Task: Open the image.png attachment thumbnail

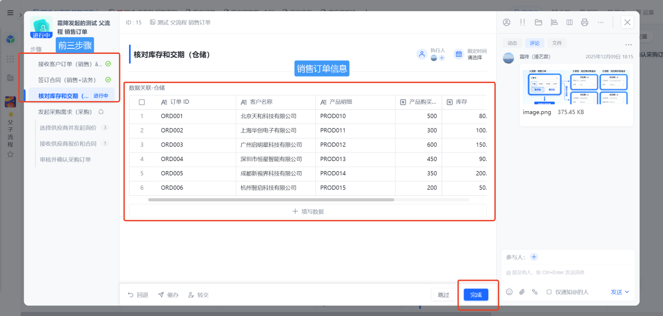Action: coord(577,87)
